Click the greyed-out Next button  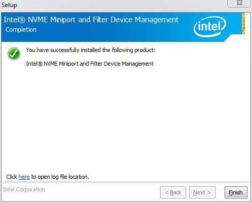(202, 192)
